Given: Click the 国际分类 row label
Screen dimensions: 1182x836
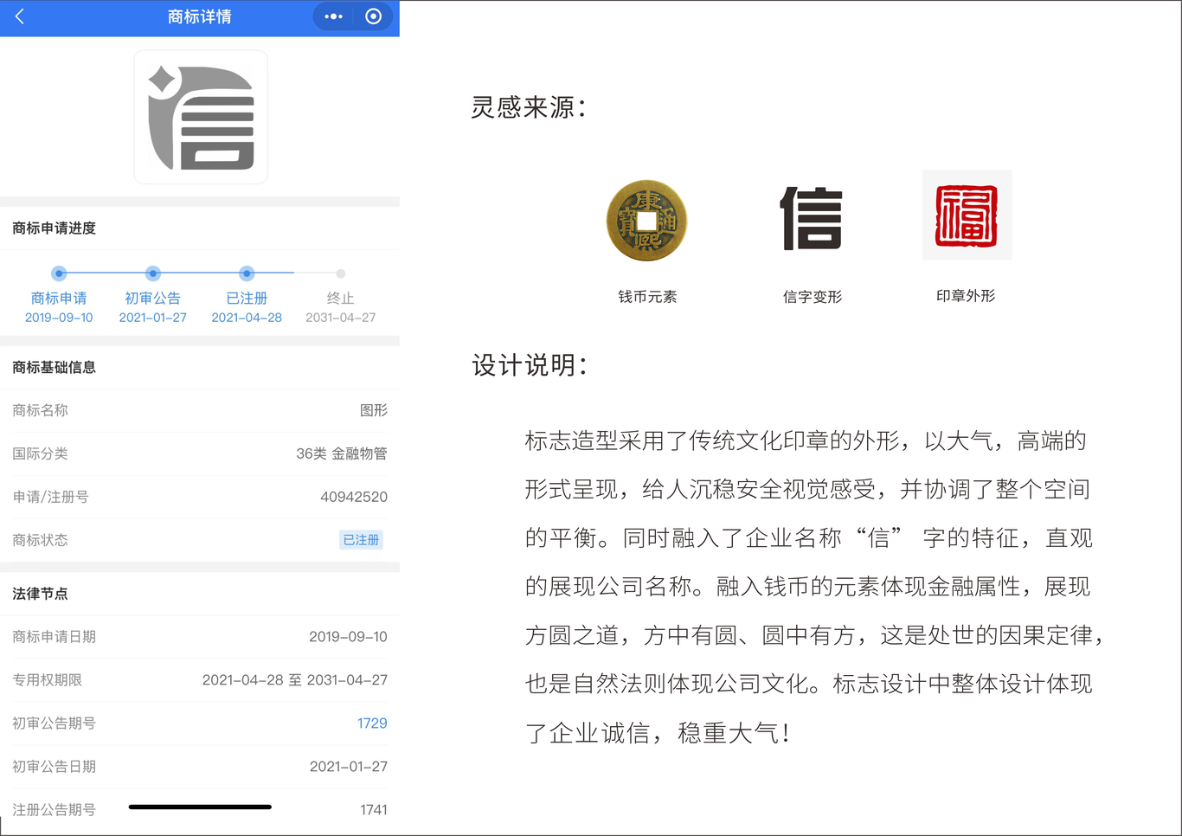Looking at the screenshot, I should [40, 453].
